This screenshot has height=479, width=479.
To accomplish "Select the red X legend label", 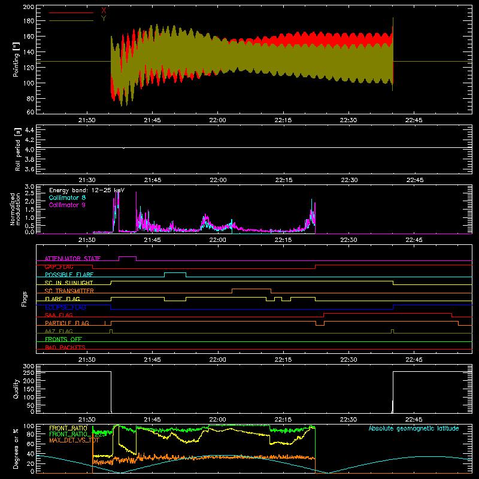I will coord(104,11).
